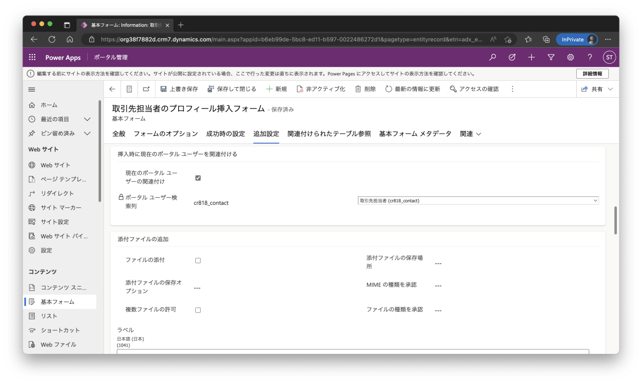Image resolution: width=642 pixels, height=384 pixels.
Task: Click the ラベル 日本語 text field
Action: click(353, 351)
